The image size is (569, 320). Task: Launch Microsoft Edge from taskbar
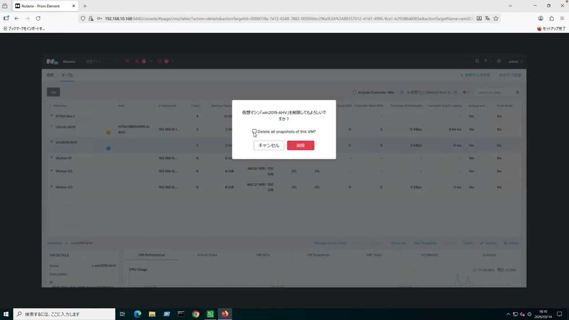[x=137, y=314]
